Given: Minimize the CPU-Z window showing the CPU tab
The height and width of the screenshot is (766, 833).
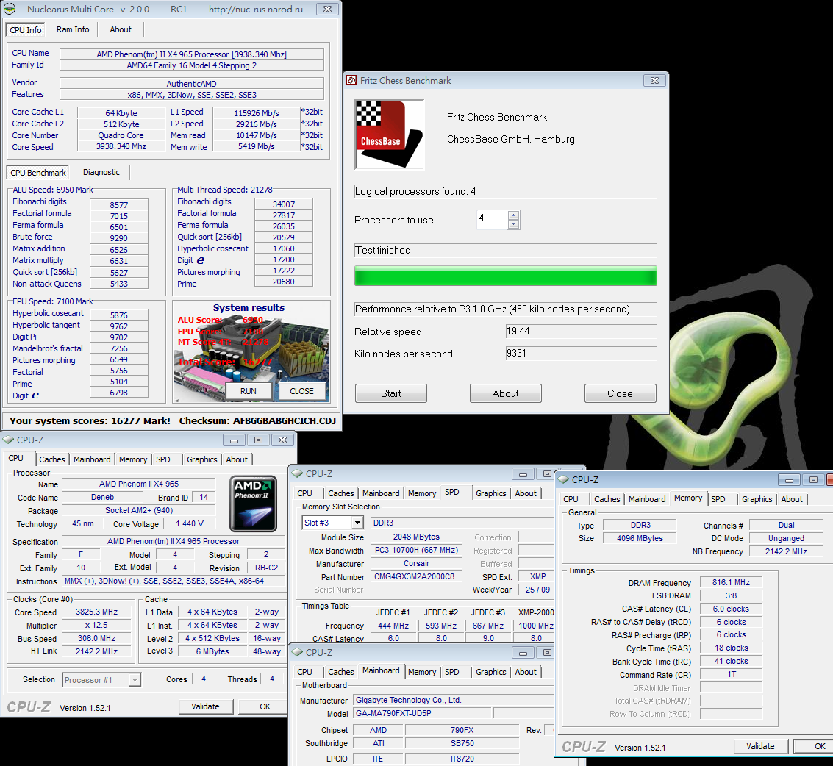Looking at the screenshot, I should tap(235, 440).
